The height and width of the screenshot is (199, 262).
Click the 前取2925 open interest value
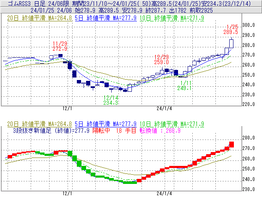pos(201,10)
